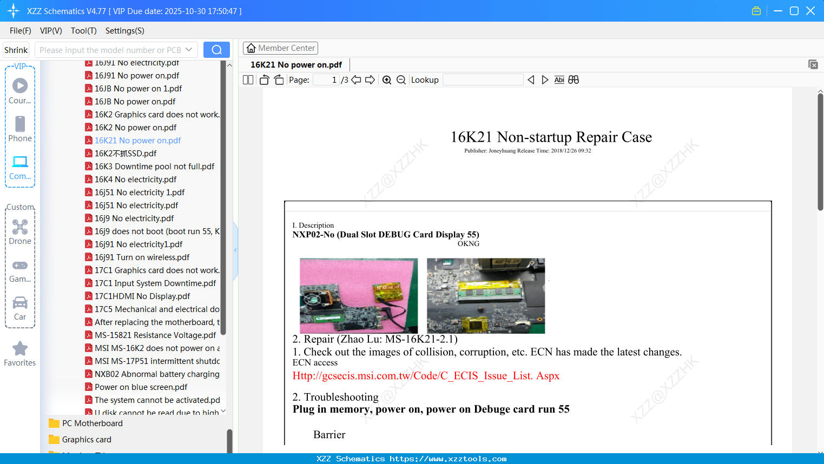Find next lookup match triangle
The image size is (824, 464).
pos(545,80)
